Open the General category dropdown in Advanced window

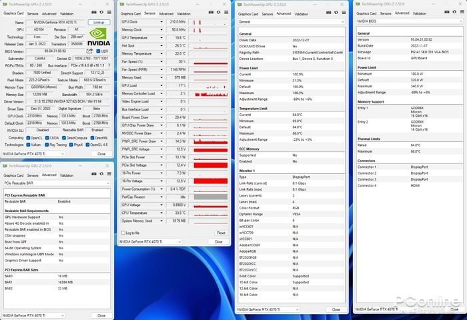point(292,22)
